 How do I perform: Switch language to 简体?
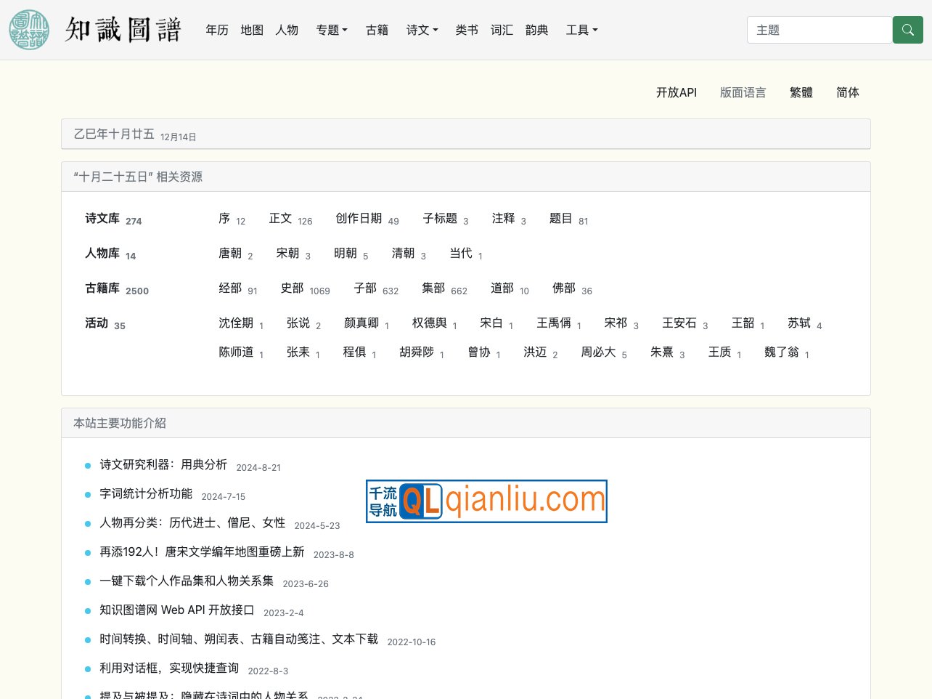[847, 92]
